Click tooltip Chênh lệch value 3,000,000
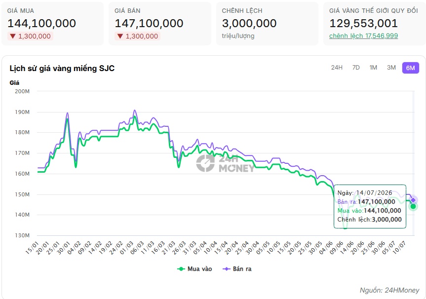Viewport: 426px width, 299px height. click(387, 220)
